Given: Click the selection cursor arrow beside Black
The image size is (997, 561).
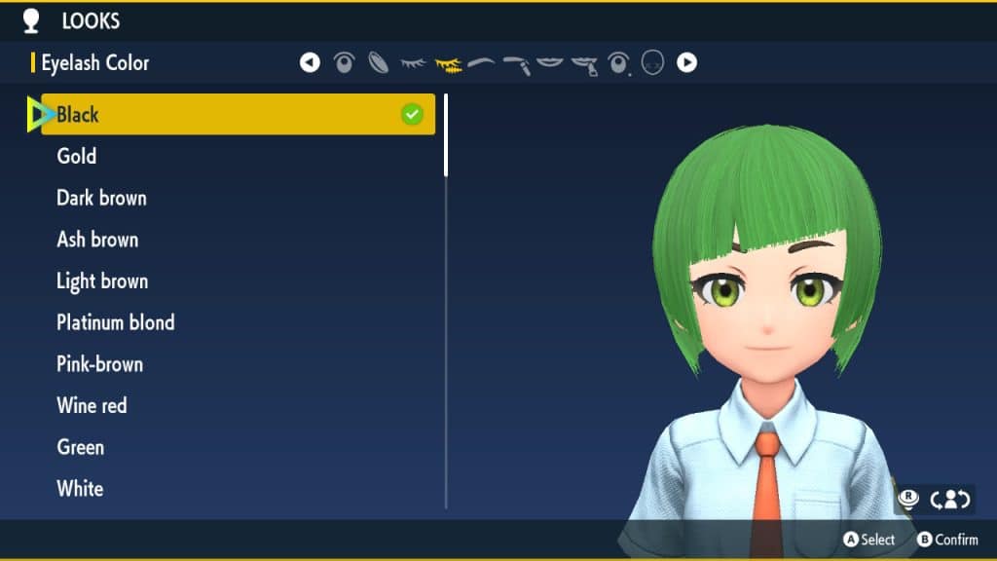Looking at the screenshot, I should tap(41, 115).
